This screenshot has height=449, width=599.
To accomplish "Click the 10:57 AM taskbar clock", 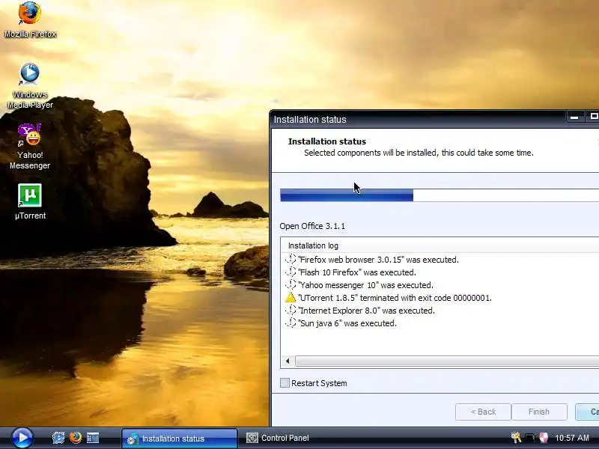I will (572, 438).
